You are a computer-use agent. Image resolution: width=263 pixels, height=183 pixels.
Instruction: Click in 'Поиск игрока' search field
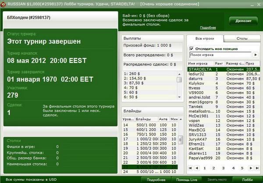click(x=220, y=55)
